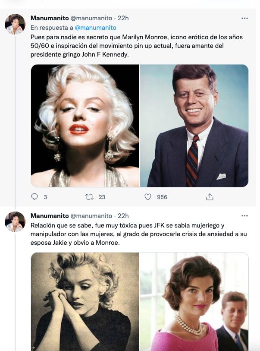Open the 22h timestamp on the first tweet

123,18
